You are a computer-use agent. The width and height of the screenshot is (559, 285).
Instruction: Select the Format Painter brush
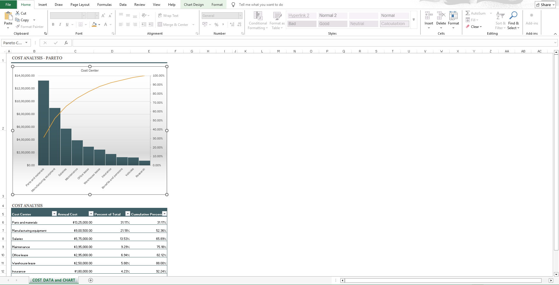(x=17, y=26)
